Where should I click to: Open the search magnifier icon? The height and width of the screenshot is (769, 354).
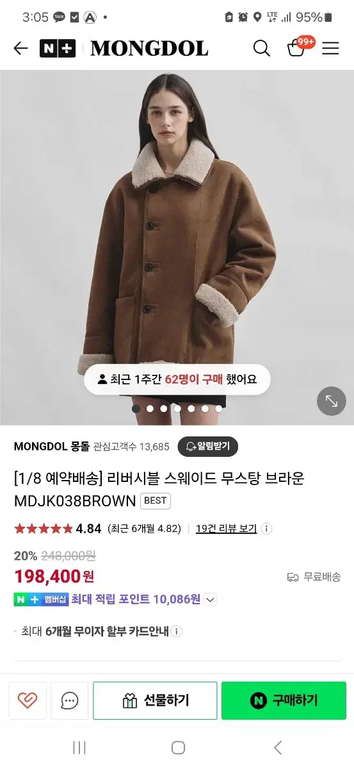(261, 48)
